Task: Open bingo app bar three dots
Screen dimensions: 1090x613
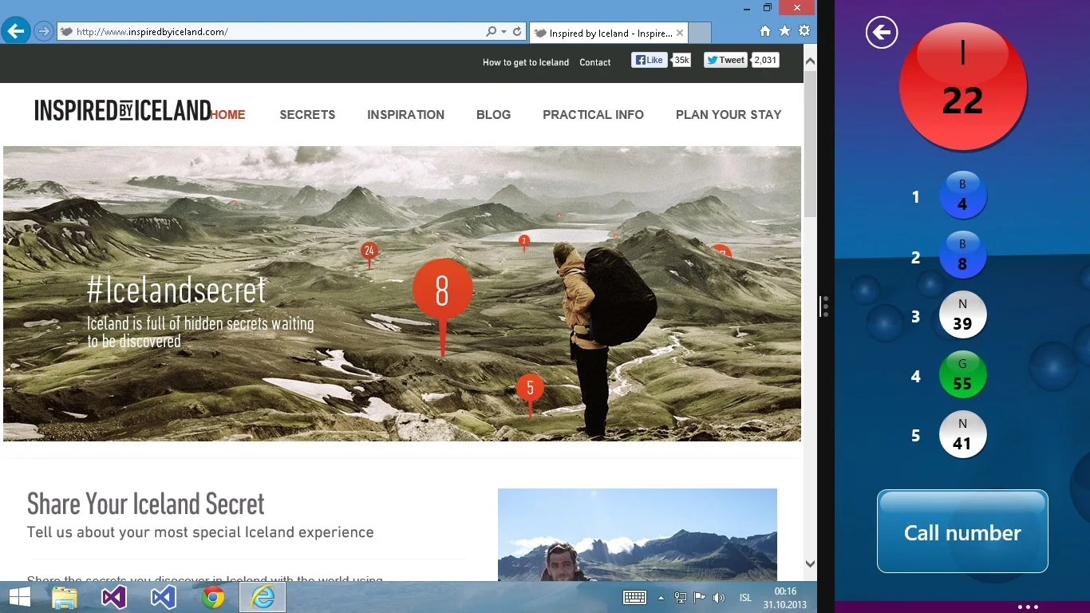Action: pyautogui.click(x=1029, y=607)
